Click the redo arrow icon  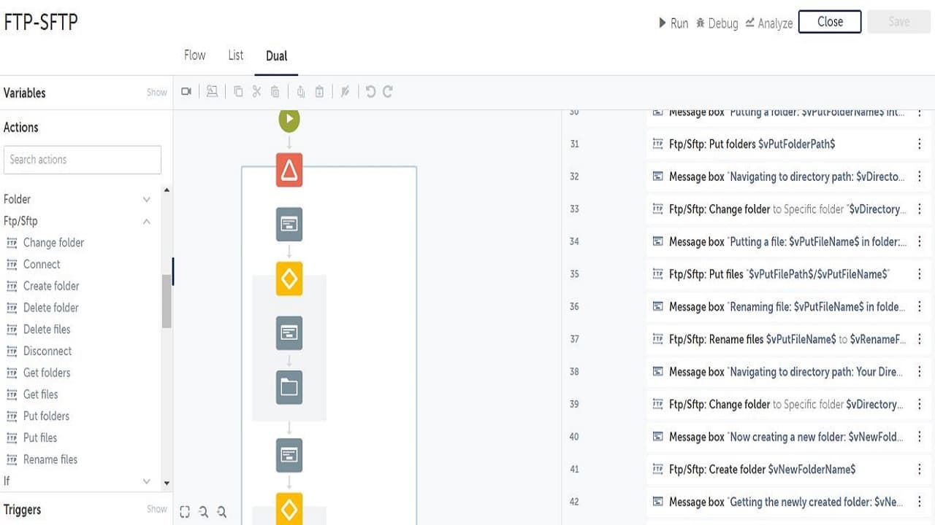tap(388, 92)
